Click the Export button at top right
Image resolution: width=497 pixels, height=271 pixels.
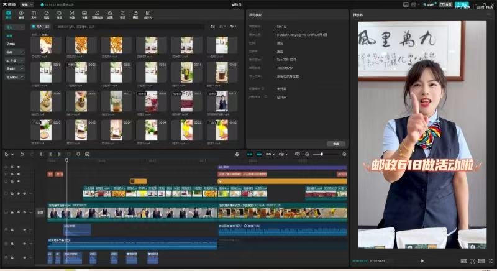click(463, 5)
